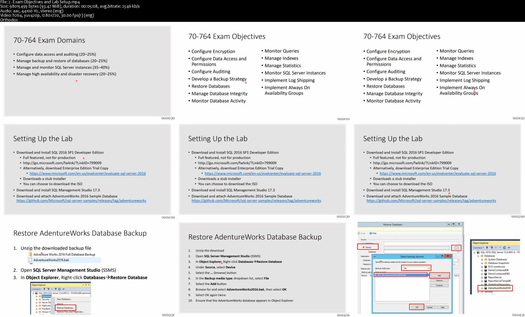Click Cancel in Select backup devices dialog
Screen dimensions: 525x317
click(430, 307)
